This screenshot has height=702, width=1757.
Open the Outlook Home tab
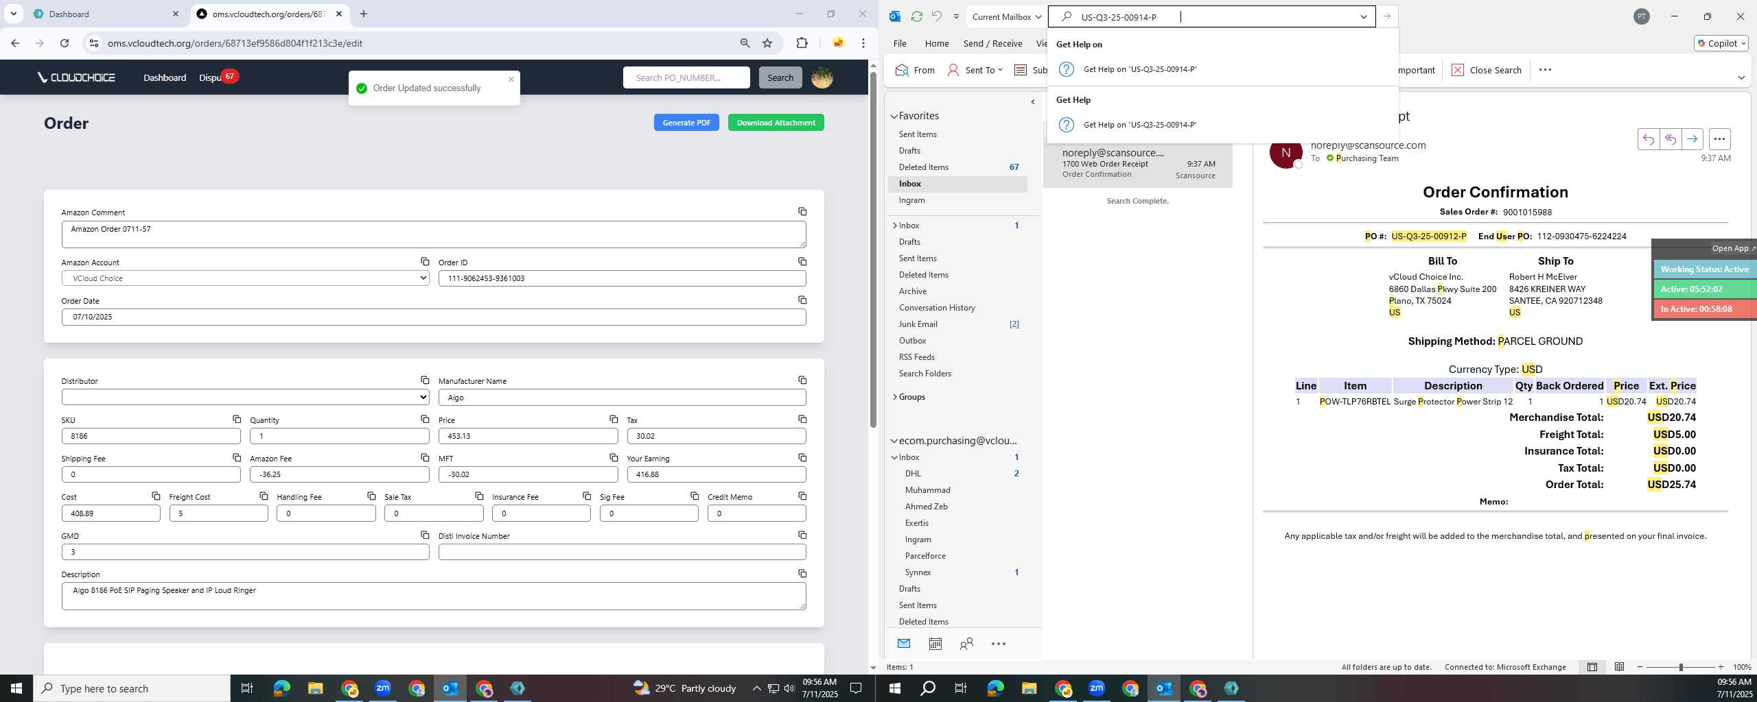pos(936,43)
